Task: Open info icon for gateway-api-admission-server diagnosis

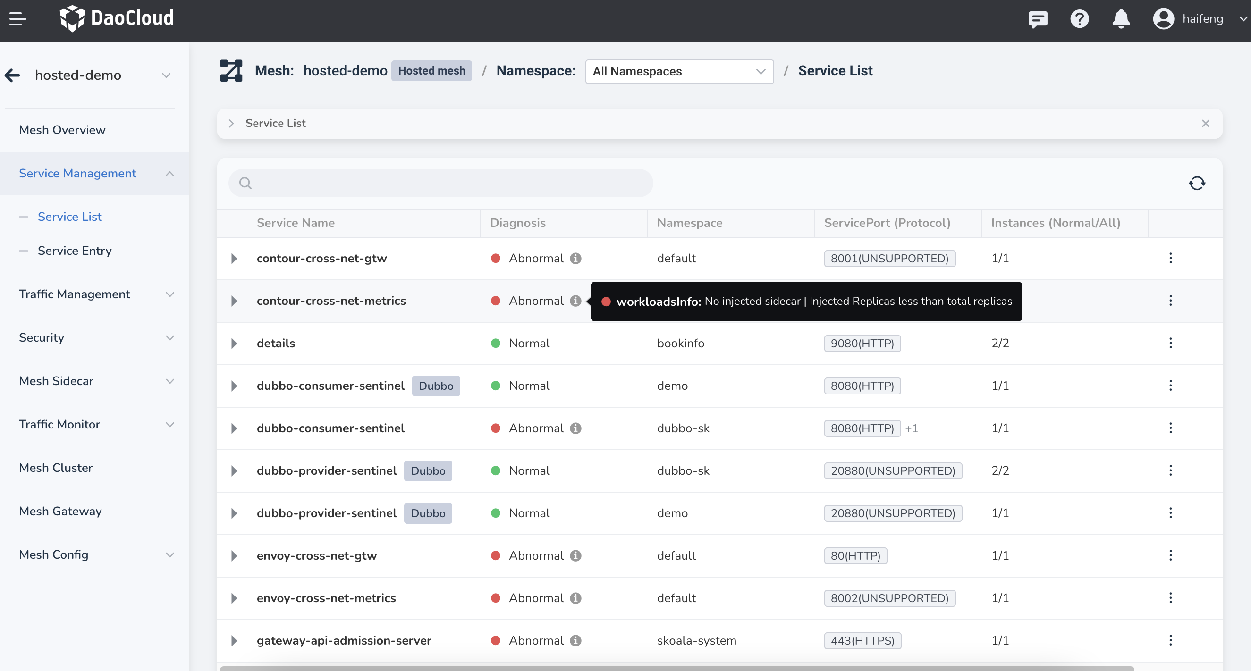Action: click(x=575, y=640)
